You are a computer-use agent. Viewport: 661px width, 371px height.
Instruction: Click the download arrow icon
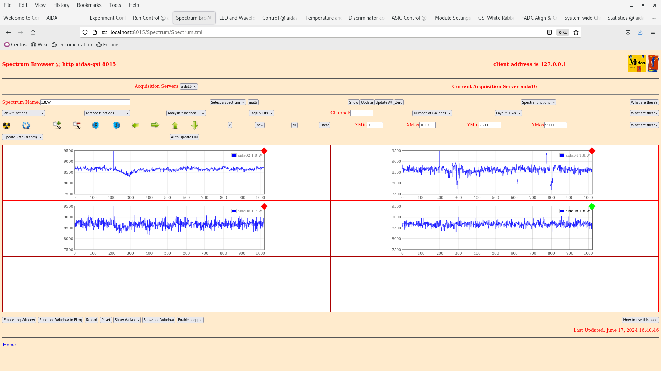(x=640, y=32)
